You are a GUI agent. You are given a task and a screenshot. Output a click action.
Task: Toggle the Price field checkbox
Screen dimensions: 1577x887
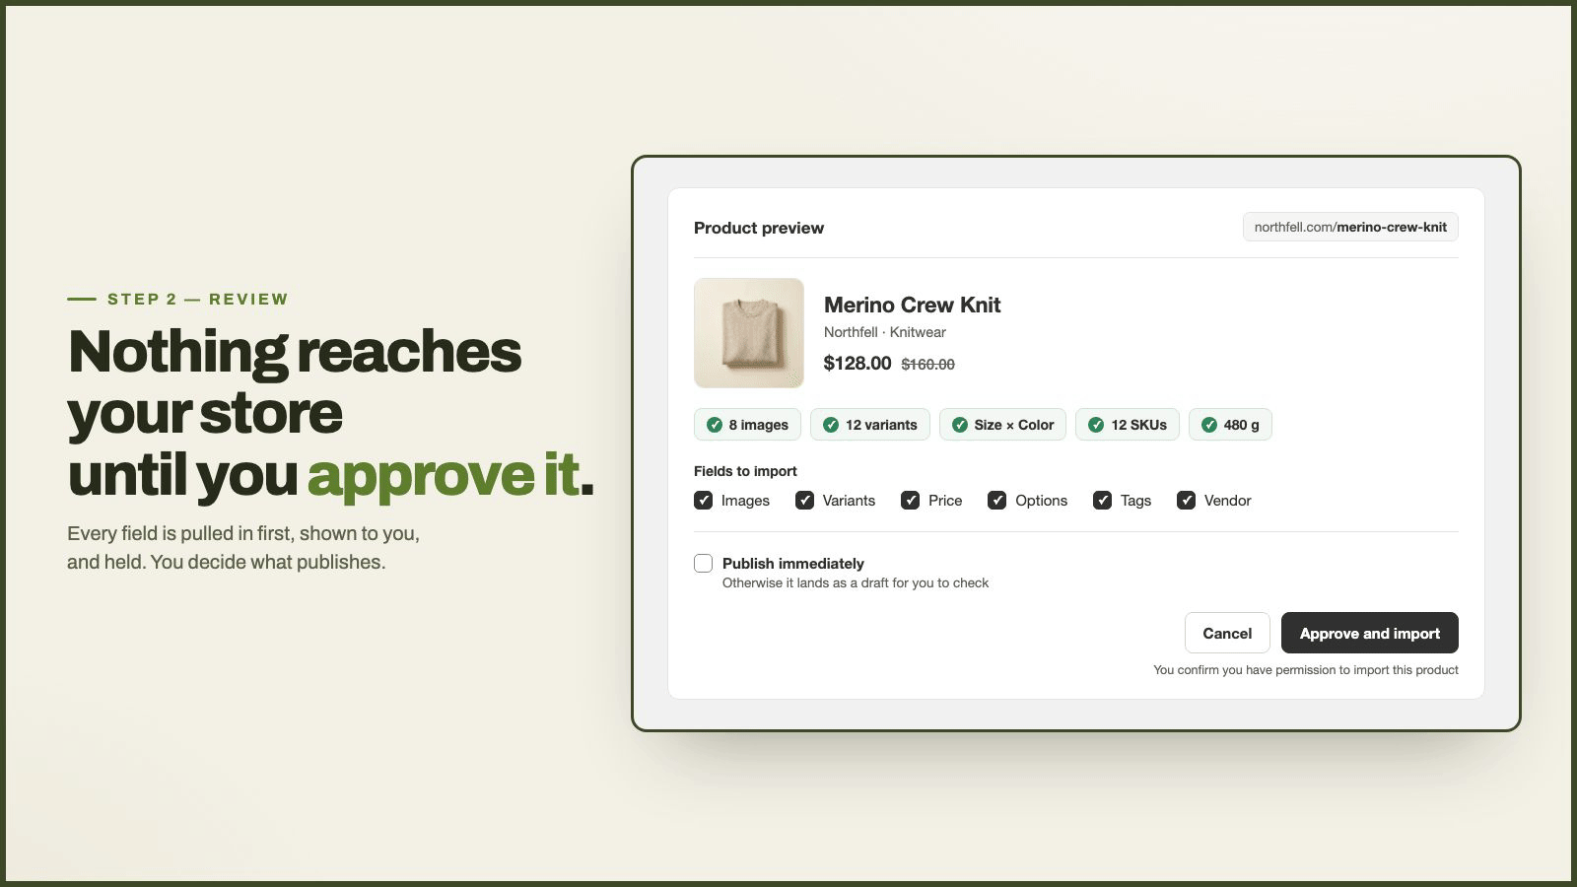(911, 501)
